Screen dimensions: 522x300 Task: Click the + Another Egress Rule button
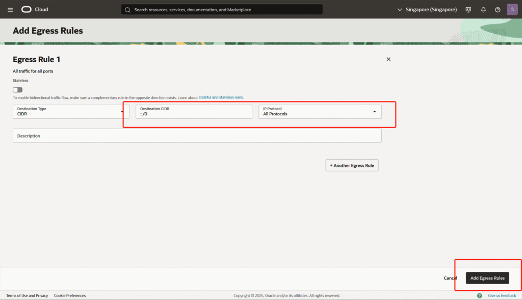click(x=352, y=165)
